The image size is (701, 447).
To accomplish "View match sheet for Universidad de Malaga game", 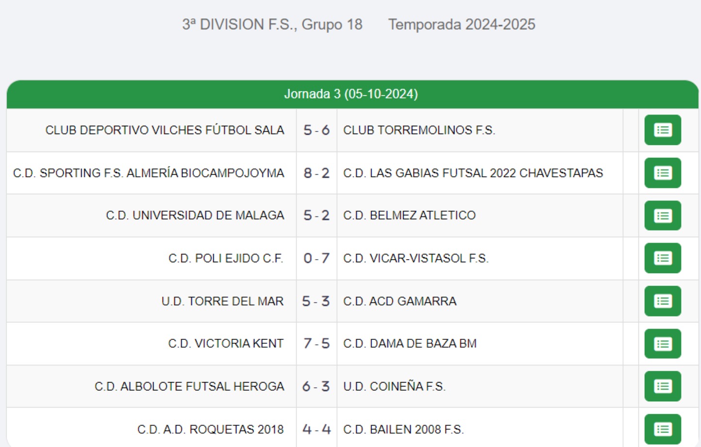I will coord(663,215).
